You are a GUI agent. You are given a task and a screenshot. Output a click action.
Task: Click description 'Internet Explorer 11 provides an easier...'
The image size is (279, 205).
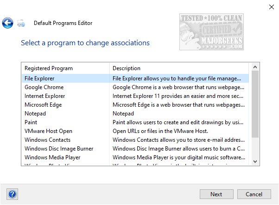pos(178,96)
